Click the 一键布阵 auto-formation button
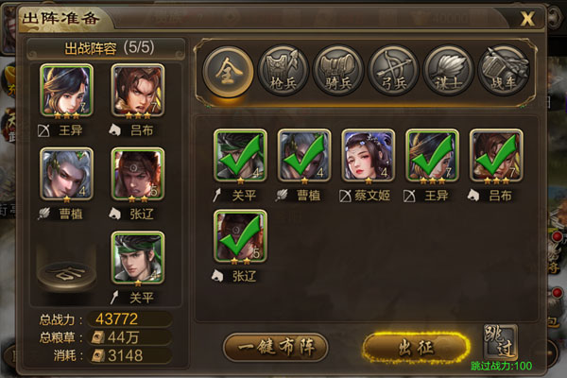The image size is (567, 378). click(x=276, y=347)
